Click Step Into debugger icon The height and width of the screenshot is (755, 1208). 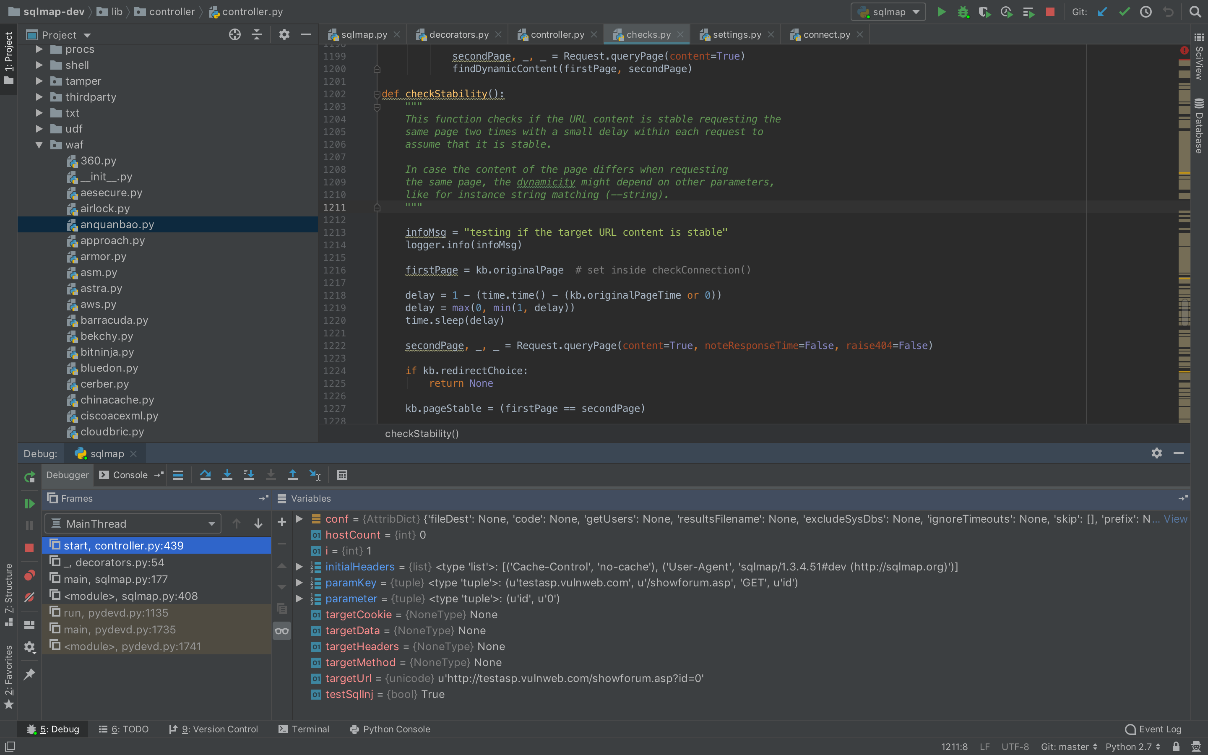pyautogui.click(x=227, y=475)
